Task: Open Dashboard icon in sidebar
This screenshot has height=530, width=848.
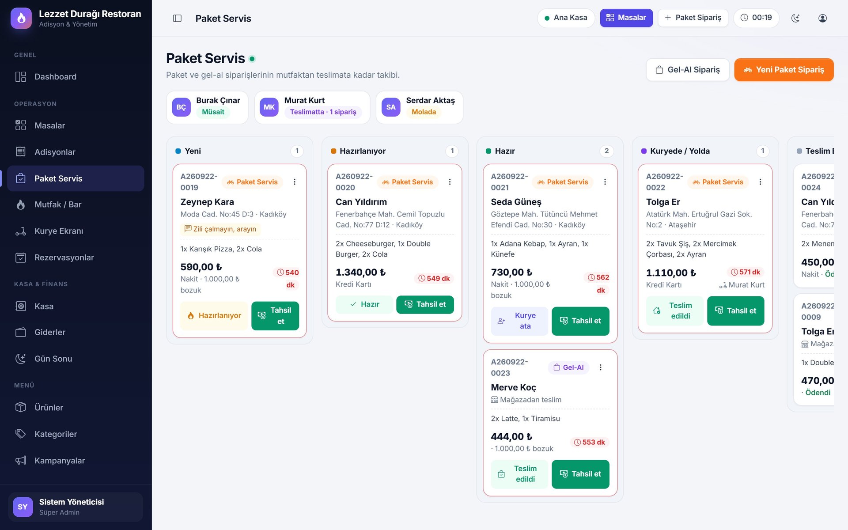Action: point(21,77)
